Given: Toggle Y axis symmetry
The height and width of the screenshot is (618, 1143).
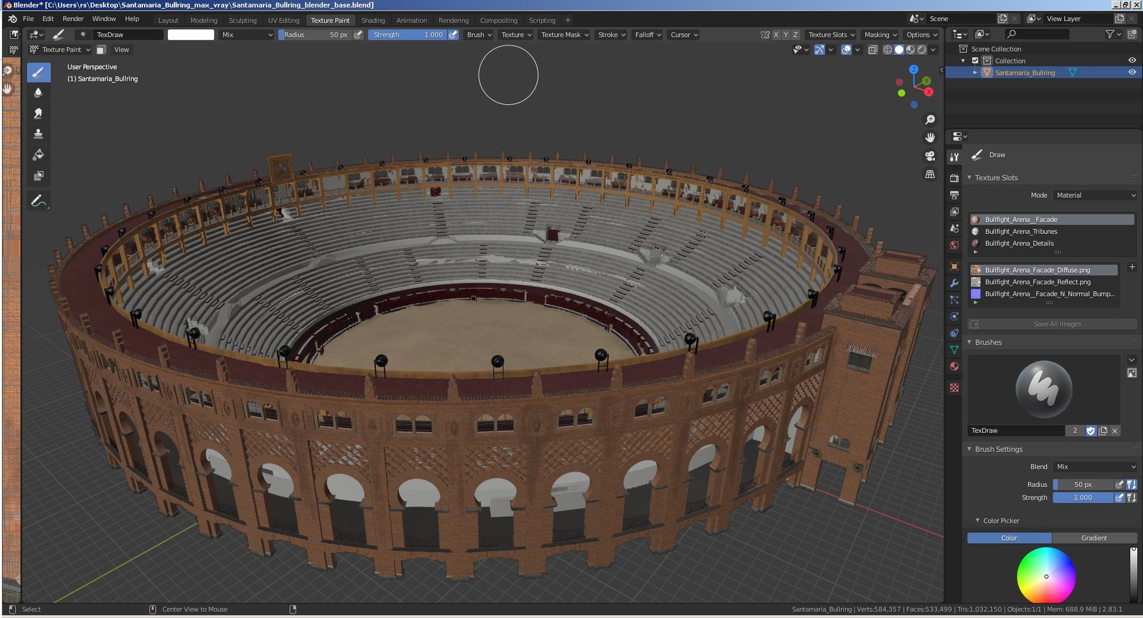Looking at the screenshot, I should tap(786, 35).
